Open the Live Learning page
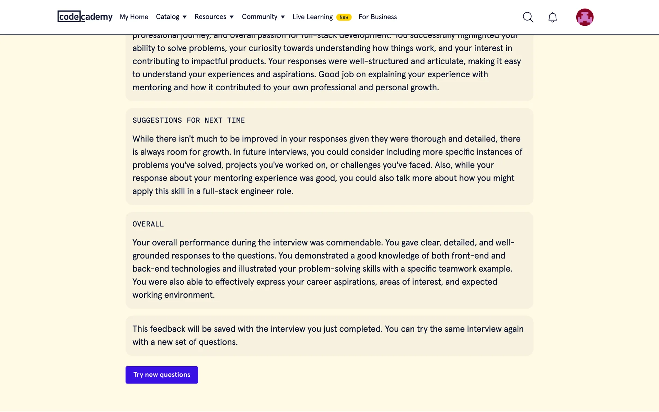659x412 pixels. (x=312, y=17)
